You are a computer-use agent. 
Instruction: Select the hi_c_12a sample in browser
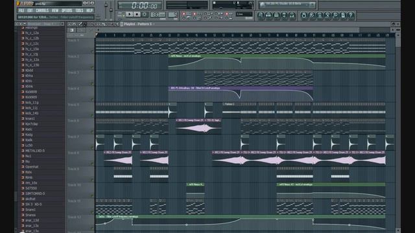(32, 33)
